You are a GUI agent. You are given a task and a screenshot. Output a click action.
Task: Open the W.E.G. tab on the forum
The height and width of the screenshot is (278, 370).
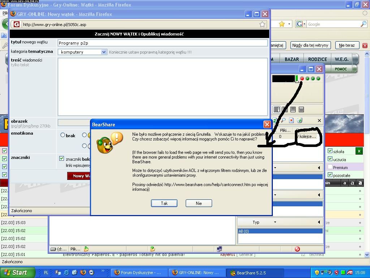click(x=341, y=59)
